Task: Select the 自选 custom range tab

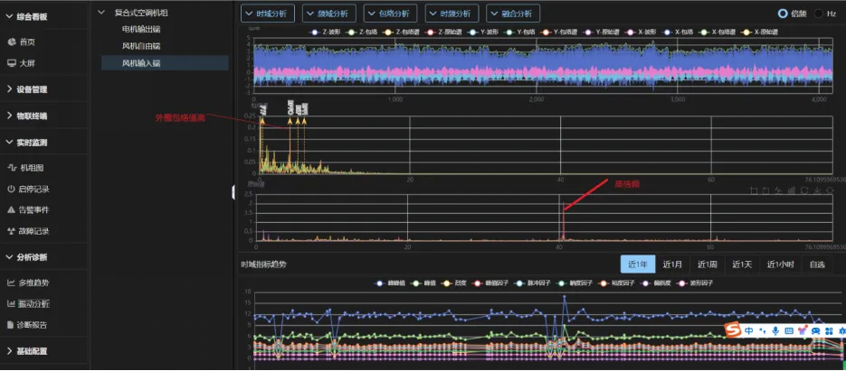Action: pos(817,264)
